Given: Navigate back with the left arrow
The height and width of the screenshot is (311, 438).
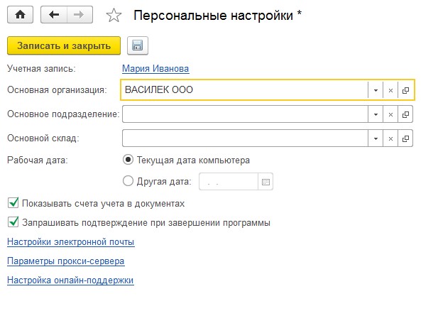Looking at the screenshot, I should point(54,14).
